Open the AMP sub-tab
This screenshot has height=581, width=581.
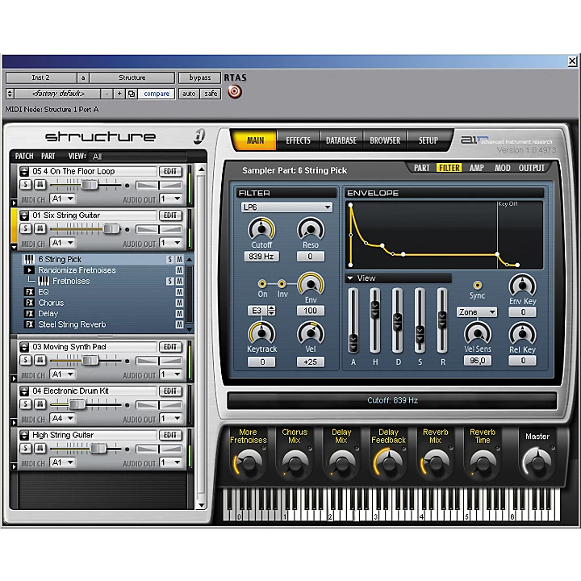coord(477,168)
